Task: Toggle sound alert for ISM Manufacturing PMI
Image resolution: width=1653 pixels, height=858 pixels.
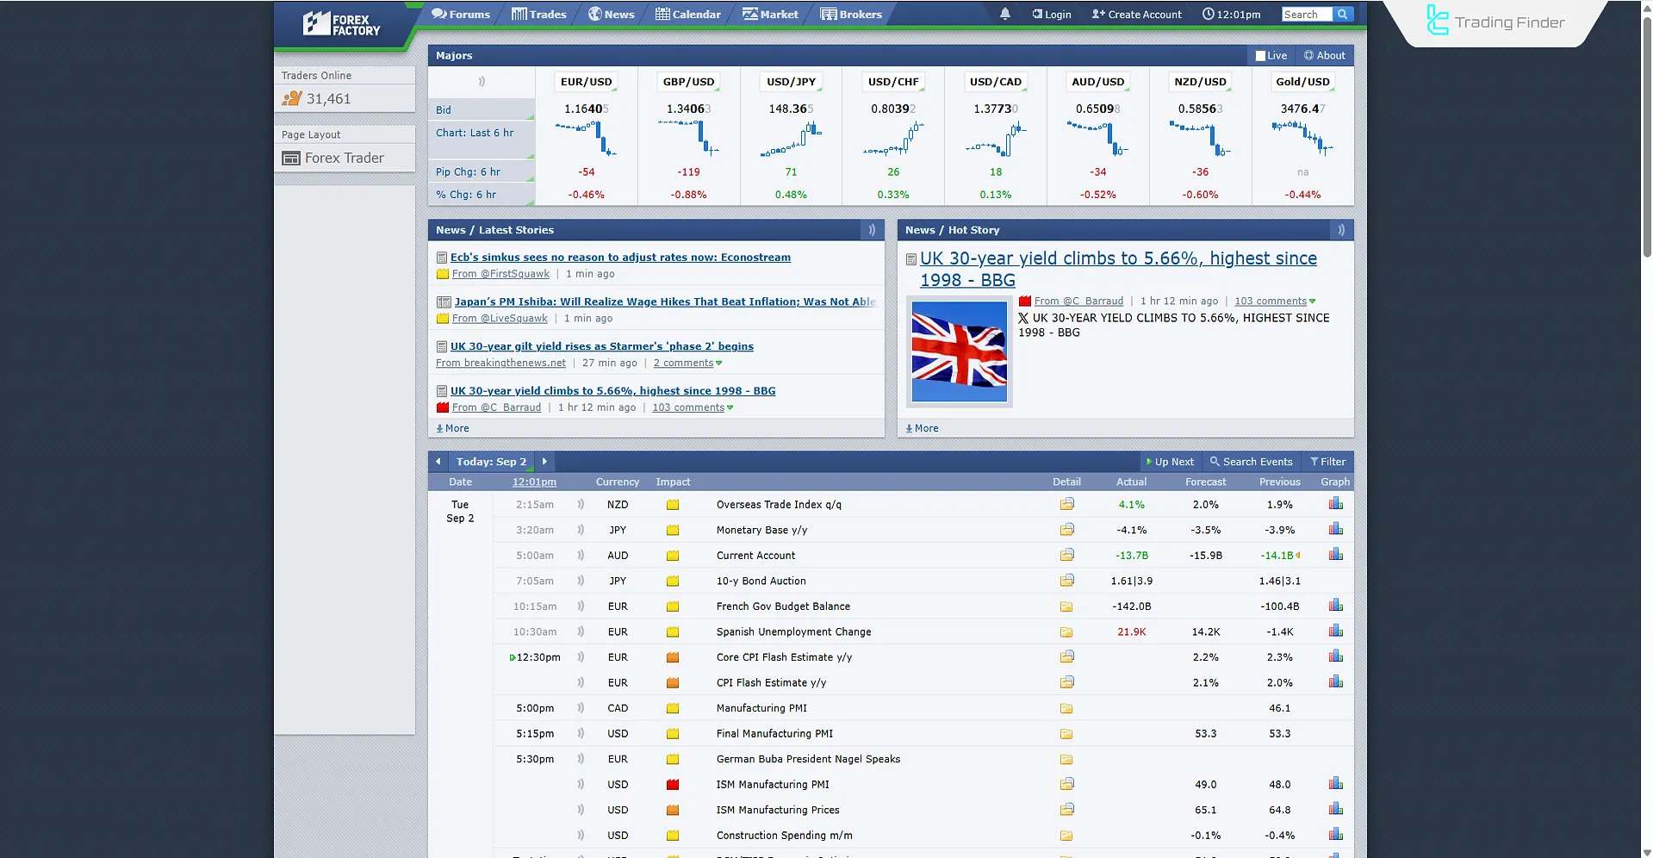Action: pos(581,785)
